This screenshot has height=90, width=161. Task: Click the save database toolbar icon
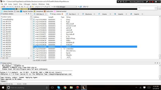click(x=4, y=7)
